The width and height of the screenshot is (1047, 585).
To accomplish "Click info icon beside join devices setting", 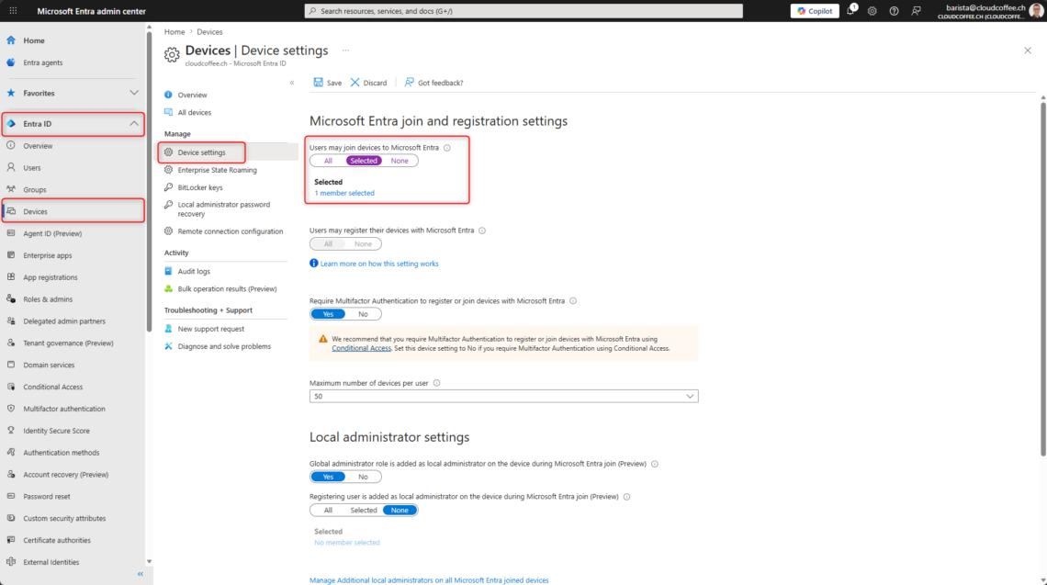I will pyautogui.click(x=447, y=148).
